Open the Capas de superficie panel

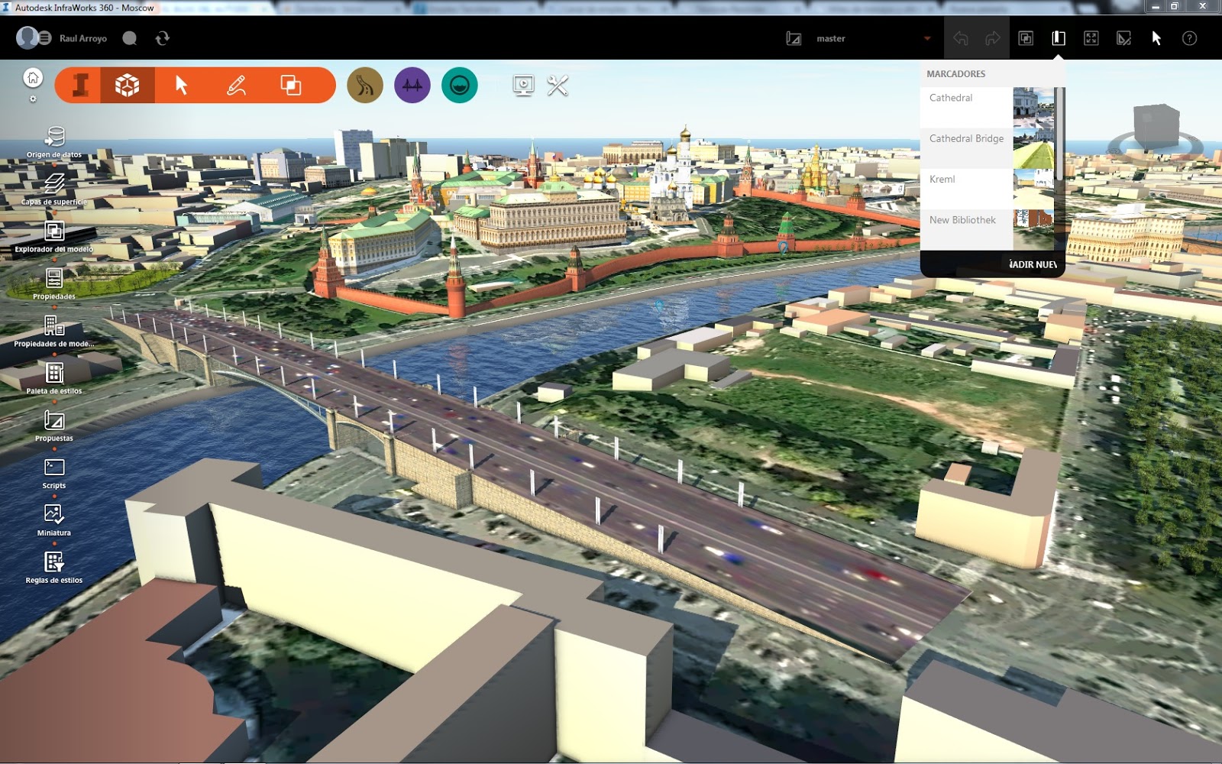[53, 183]
